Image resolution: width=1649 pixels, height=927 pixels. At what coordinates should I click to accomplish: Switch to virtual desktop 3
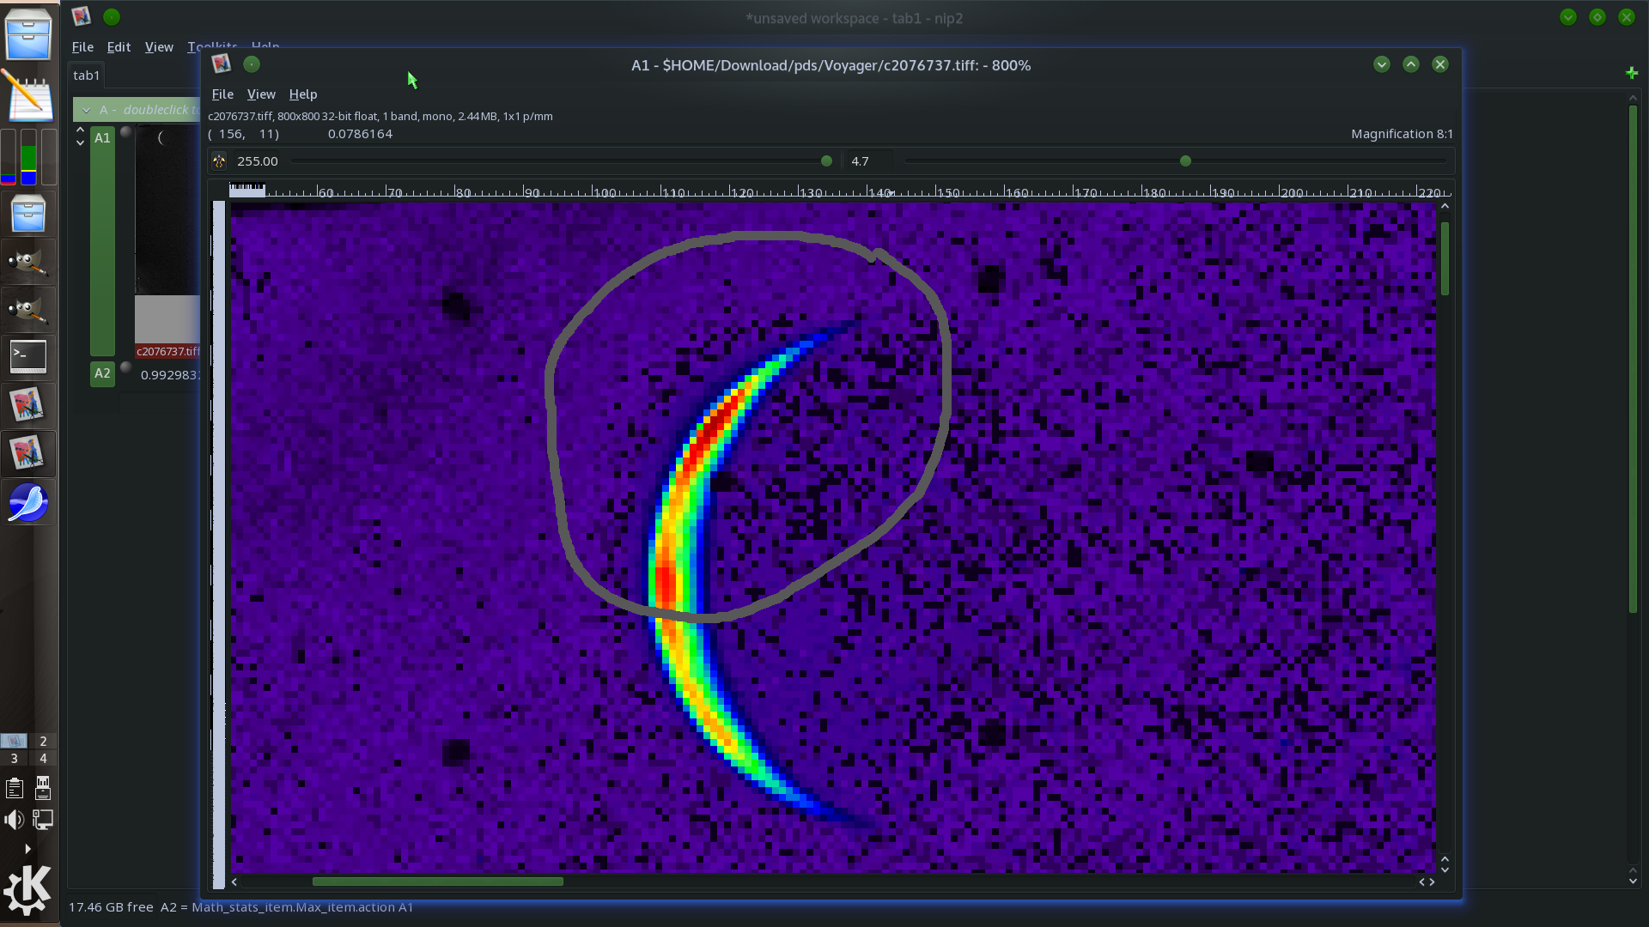(14, 759)
